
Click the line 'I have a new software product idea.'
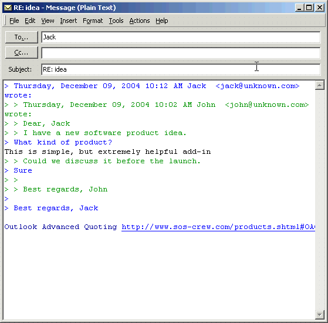[96, 133]
